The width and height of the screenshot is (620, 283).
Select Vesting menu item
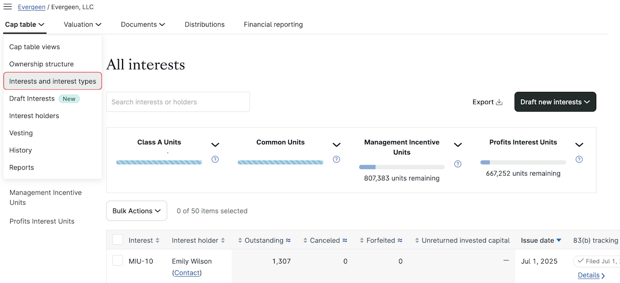point(52,133)
